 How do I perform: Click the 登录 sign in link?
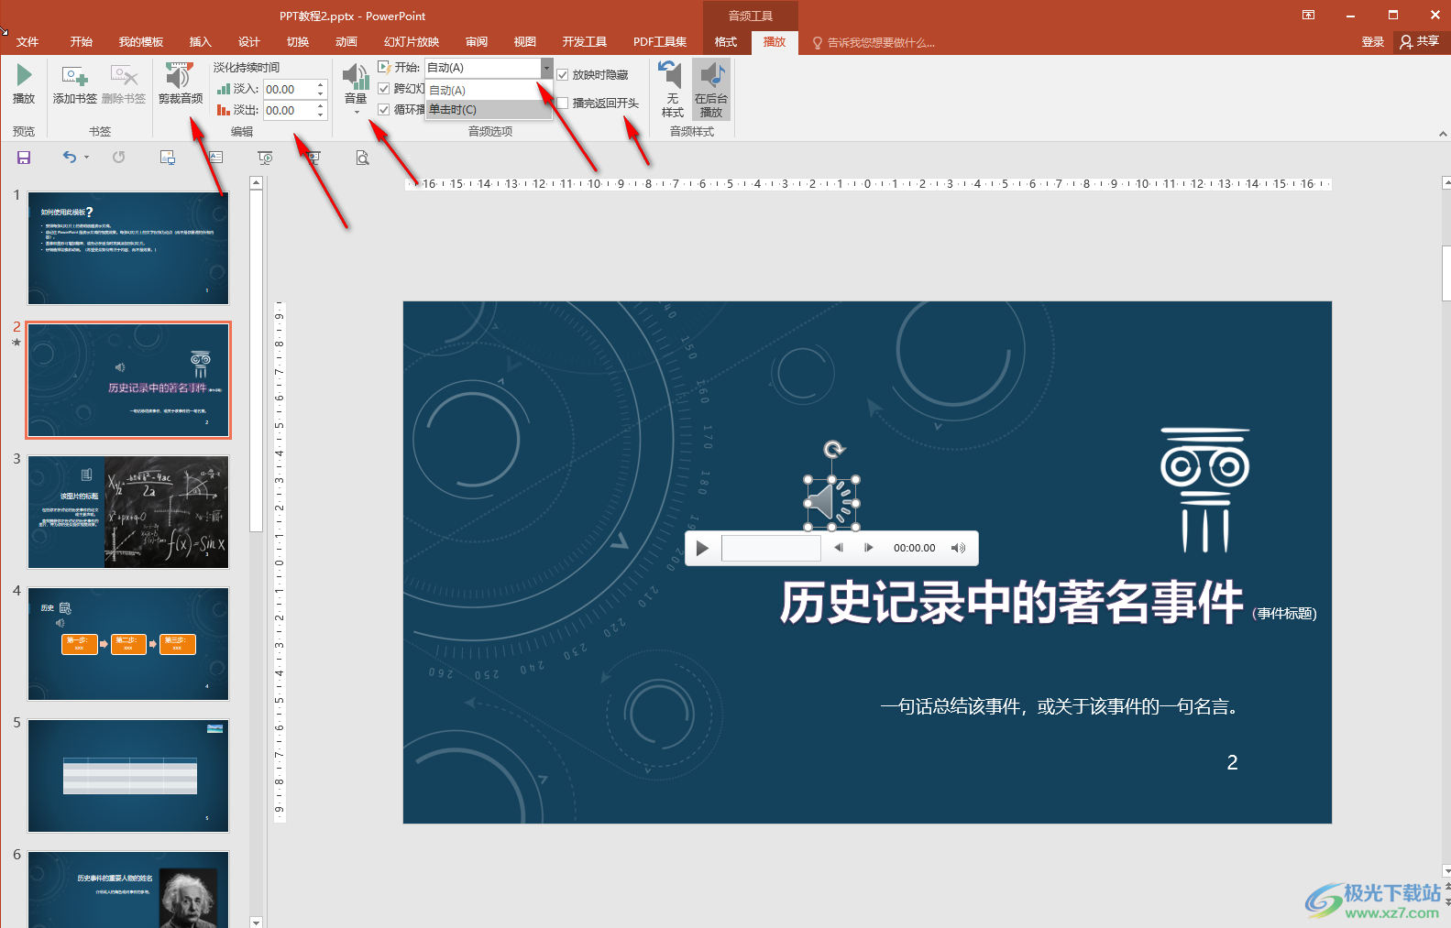tap(1372, 42)
